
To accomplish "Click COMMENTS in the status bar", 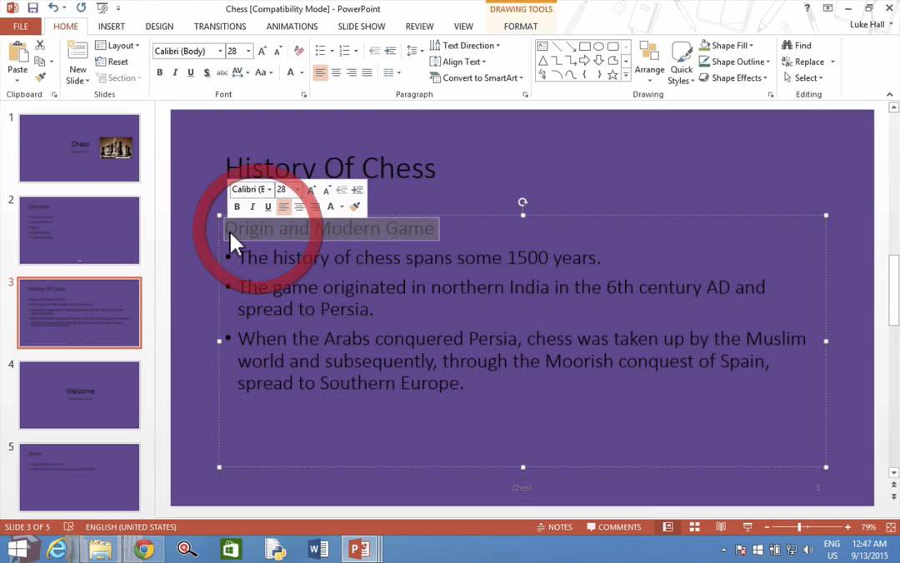I will (613, 527).
